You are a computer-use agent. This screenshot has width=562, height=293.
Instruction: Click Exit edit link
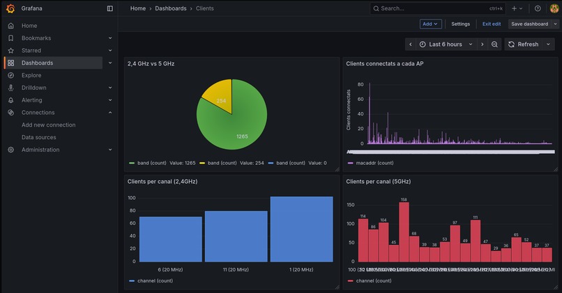pos(492,24)
